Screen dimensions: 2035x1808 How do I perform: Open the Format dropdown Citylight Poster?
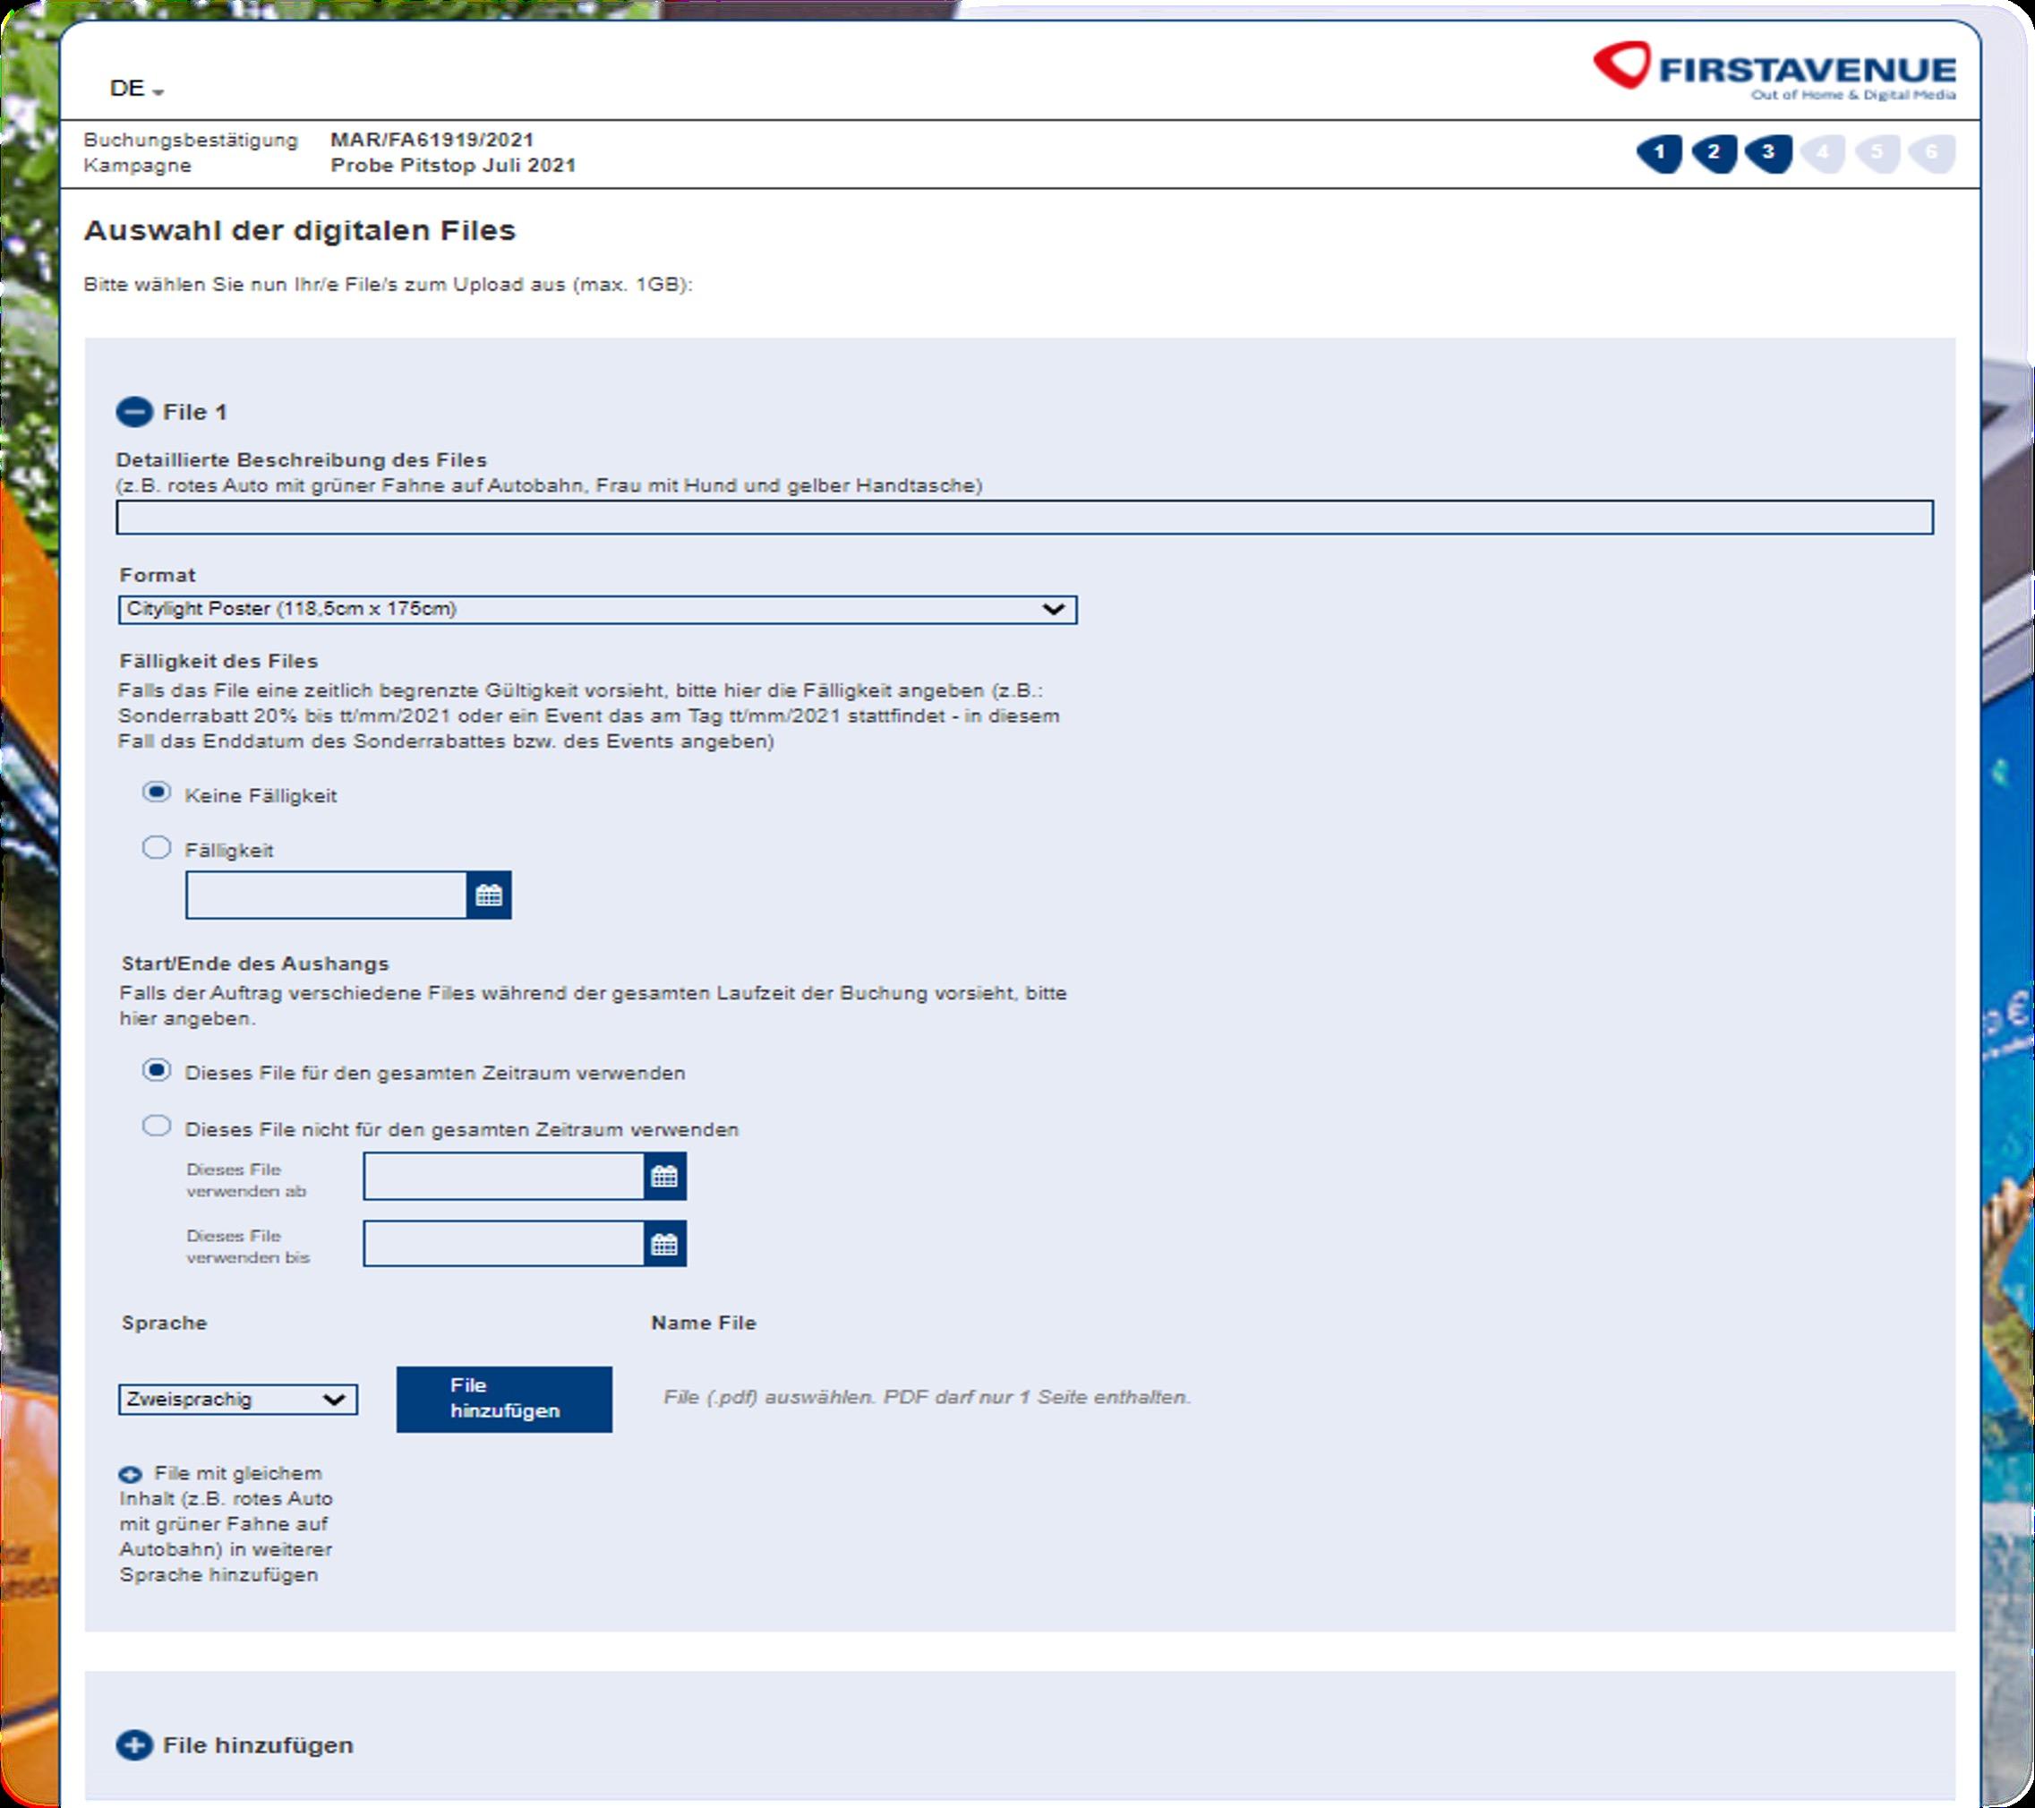pos(597,609)
